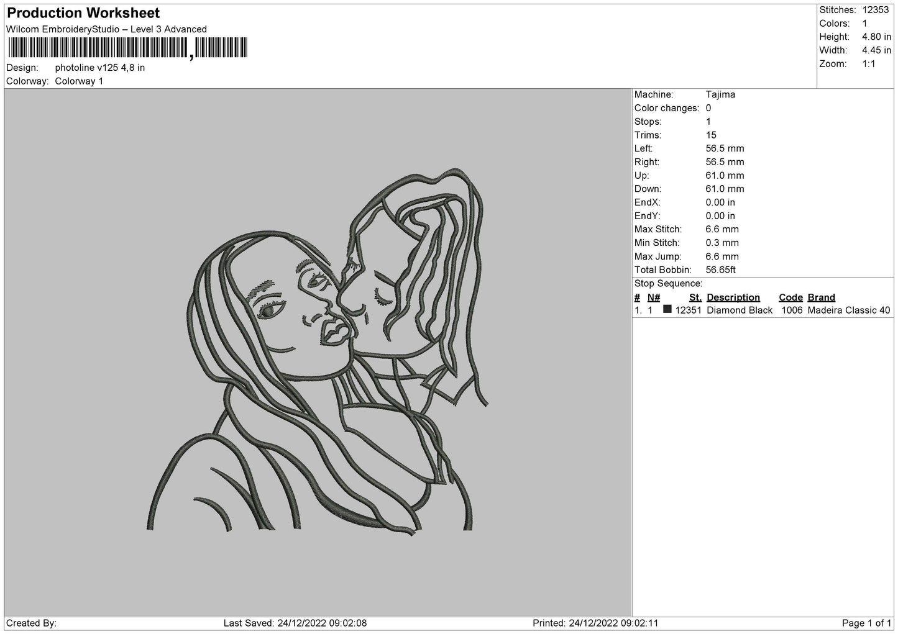Click the Code column header
This screenshot has width=898, height=634.
pyautogui.click(x=790, y=297)
